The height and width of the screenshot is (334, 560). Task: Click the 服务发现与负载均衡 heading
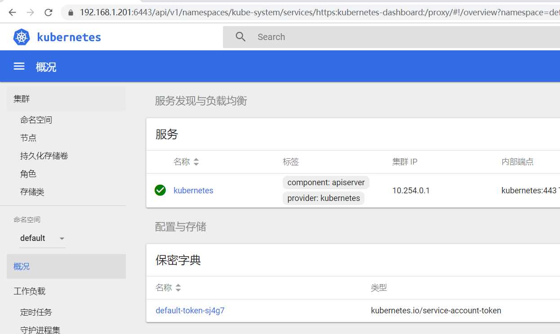tap(201, 101)
